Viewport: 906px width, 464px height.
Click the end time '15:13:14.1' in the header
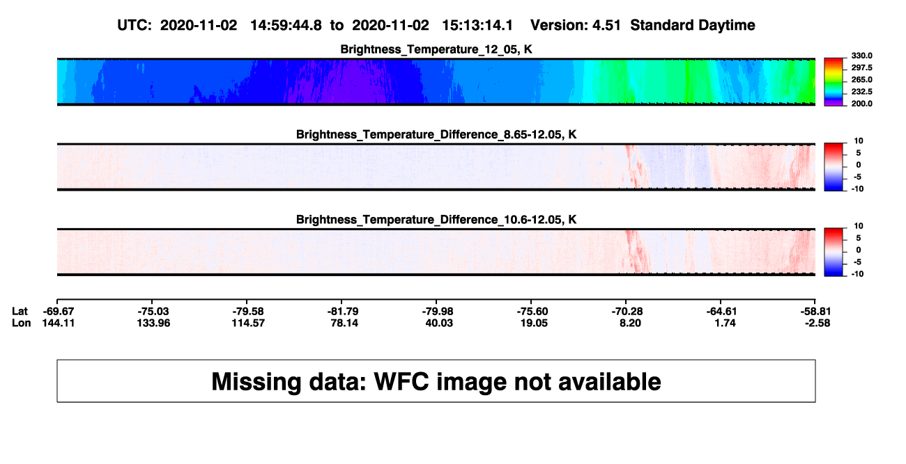[477, 25]
